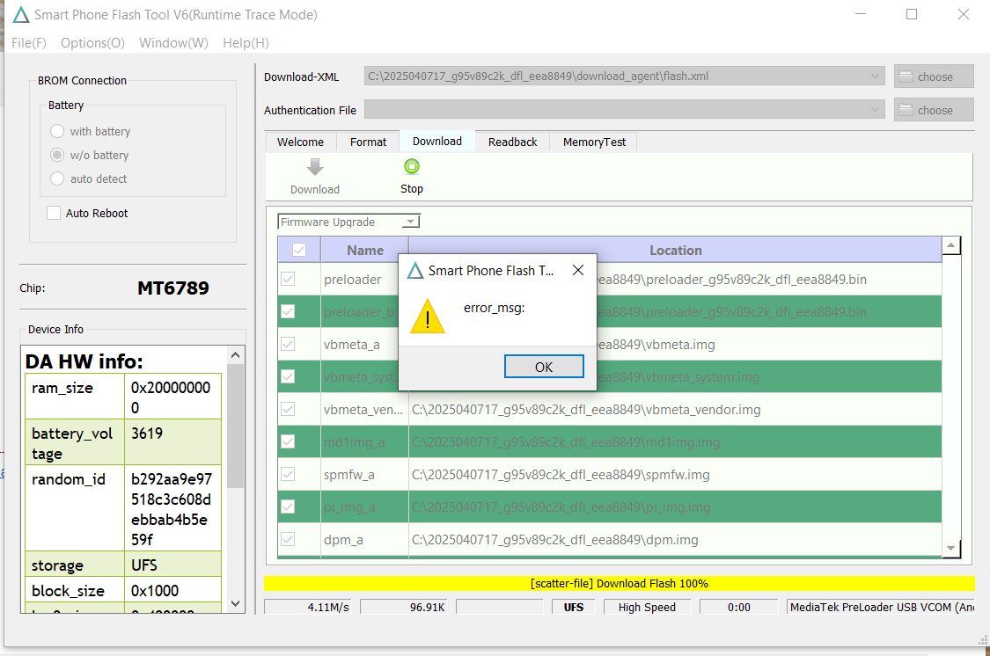The image size is (990, 656).
Task: Click the 'UFS' status bar field
Action: [573, 607]
